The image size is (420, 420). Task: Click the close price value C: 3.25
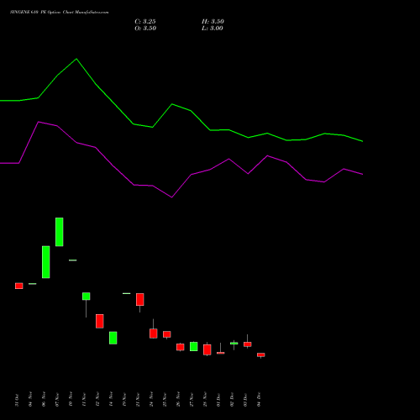[145, 22]
